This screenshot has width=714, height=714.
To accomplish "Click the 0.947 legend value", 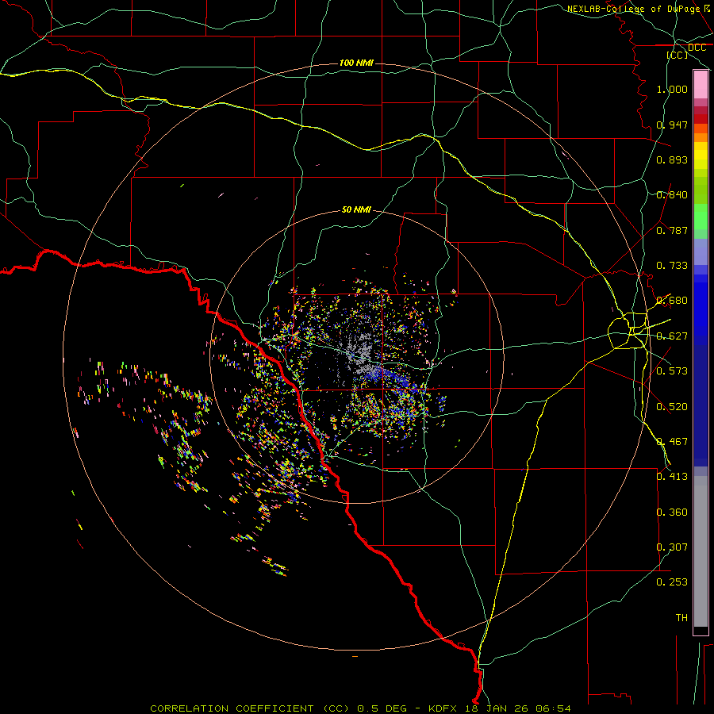I will [672, 125].
